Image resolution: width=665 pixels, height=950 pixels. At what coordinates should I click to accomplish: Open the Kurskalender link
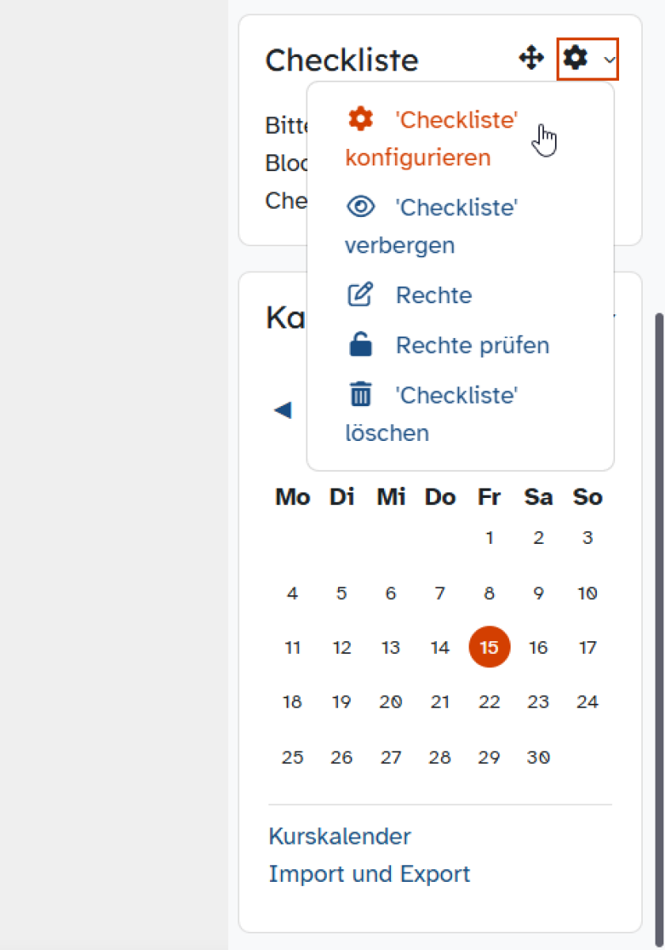pyautogui.click(x=340, y=836)
